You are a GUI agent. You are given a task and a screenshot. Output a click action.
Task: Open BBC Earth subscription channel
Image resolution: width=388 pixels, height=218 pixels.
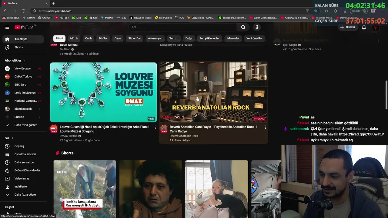(x=23, y=84)
